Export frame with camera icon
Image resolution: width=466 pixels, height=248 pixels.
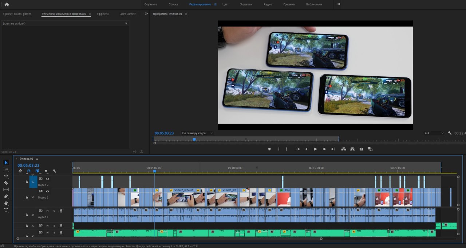point(361,149)
